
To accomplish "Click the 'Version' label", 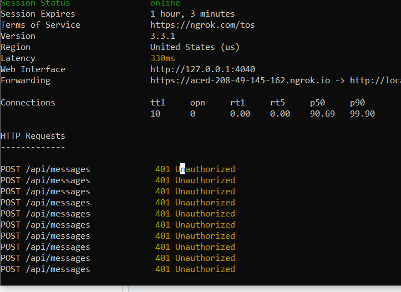I will click(18, 36).
